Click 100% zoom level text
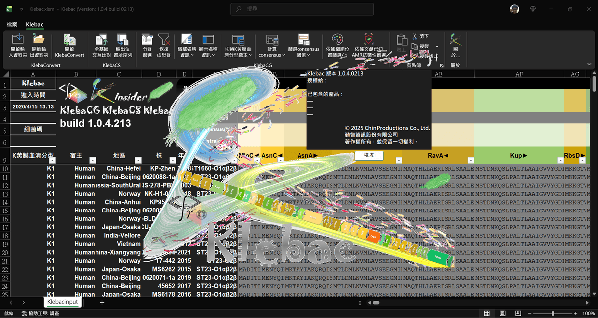This screenshot has height=318, width=598. pos(588,313)
